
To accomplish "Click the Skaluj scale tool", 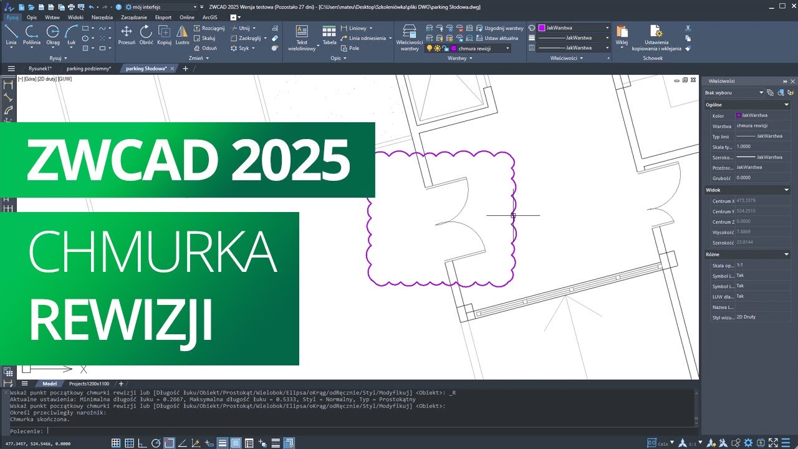I will point(204,38).
